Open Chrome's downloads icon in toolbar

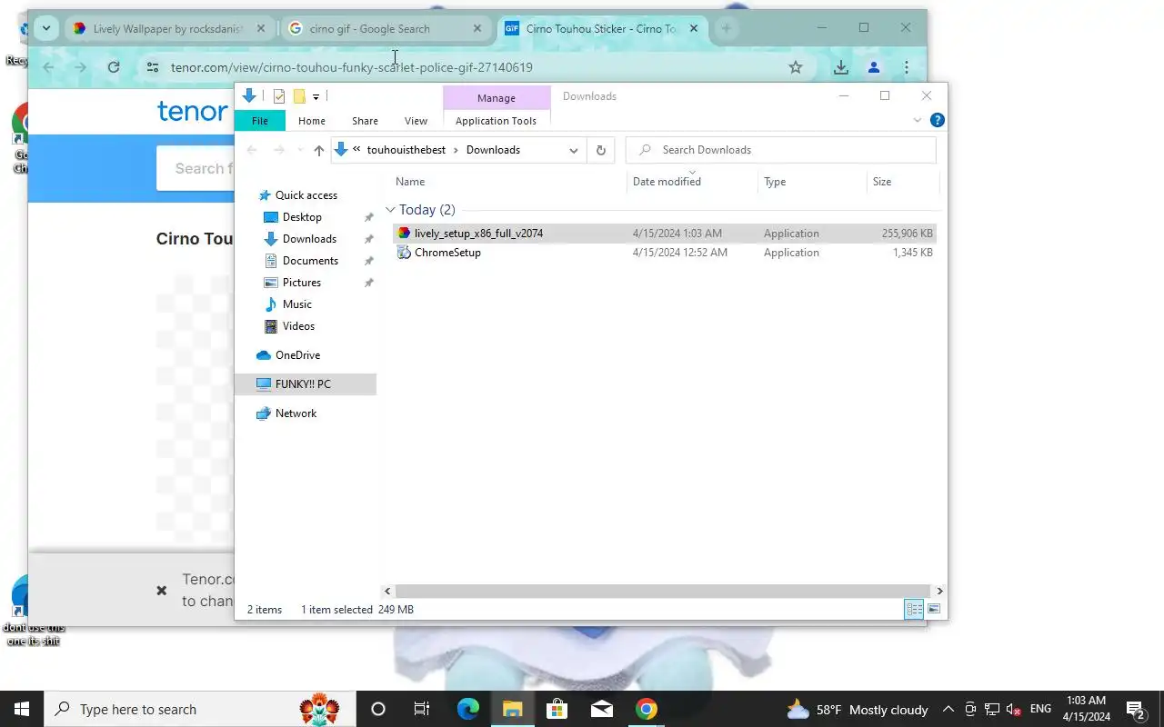tap(841, 67)
